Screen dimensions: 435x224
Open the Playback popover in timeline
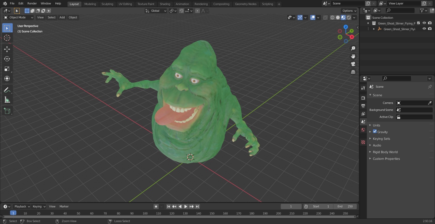(22, 207)
